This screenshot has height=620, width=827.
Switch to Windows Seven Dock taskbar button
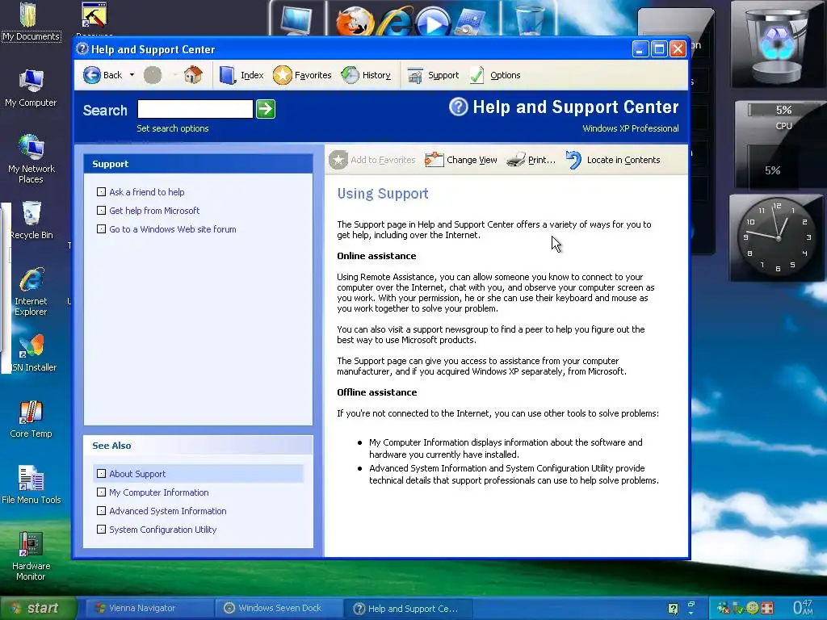[279, 609]
